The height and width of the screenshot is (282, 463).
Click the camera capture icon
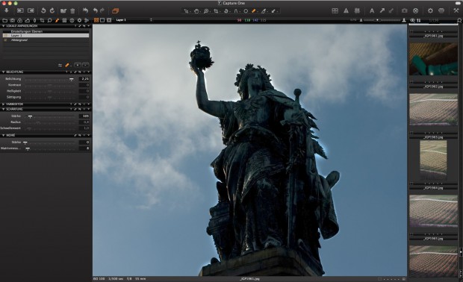404,10
